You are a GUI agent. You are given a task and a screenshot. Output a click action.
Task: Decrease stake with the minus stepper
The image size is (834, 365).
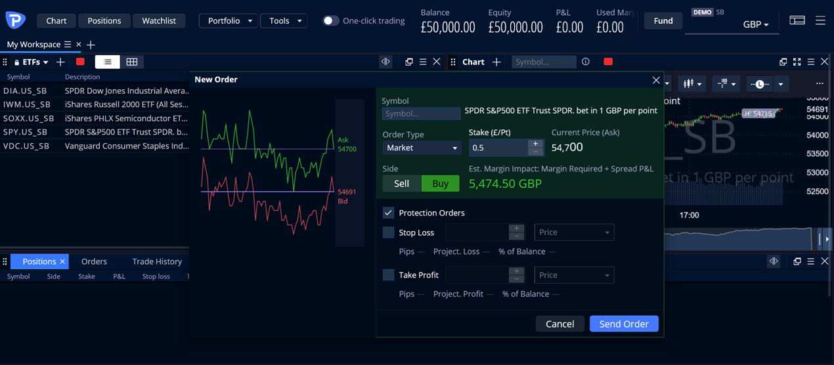[x=535, y=152]
